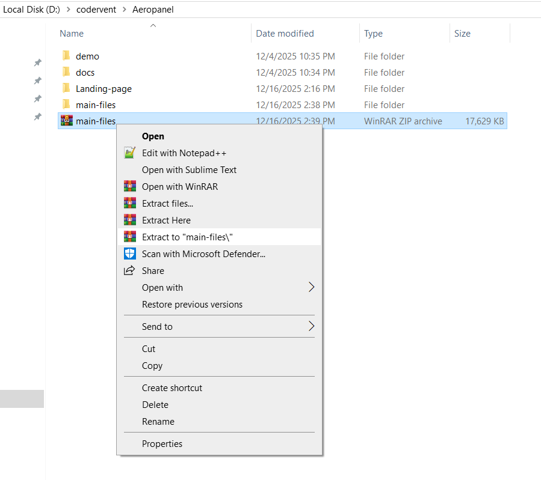Viewport: 541px width, 480px height.
Task: Click the Notepad++ icon in context menu
Action: [x=129, y=153]
